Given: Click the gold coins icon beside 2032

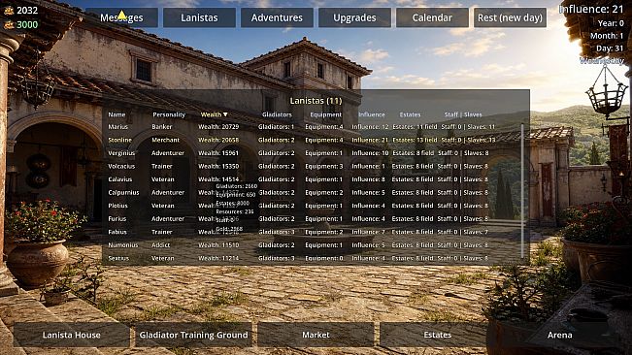Looking at the screenshot, I should click(9, 11).
